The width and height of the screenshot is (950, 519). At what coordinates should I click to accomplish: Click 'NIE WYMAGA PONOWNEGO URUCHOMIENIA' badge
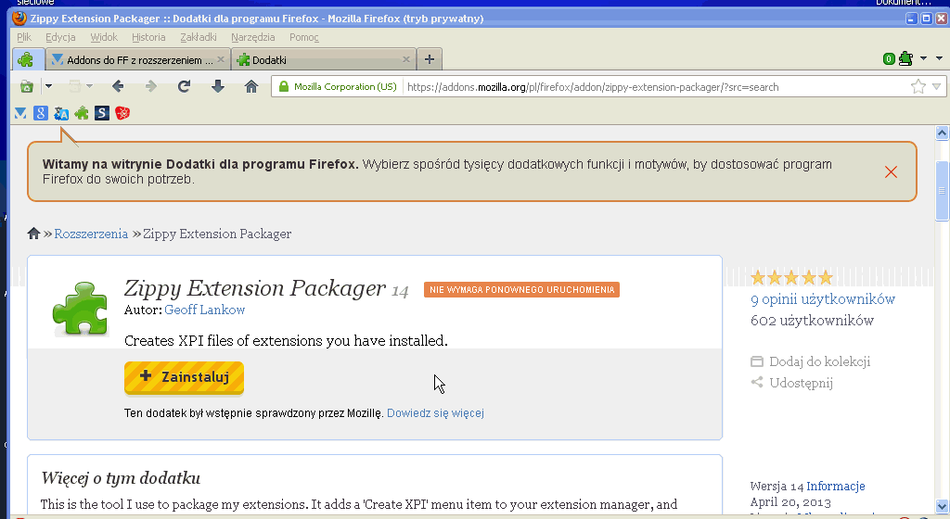[521, 290]
